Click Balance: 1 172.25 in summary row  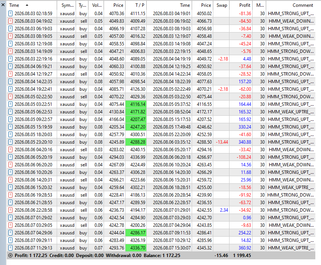pos(162,256)
